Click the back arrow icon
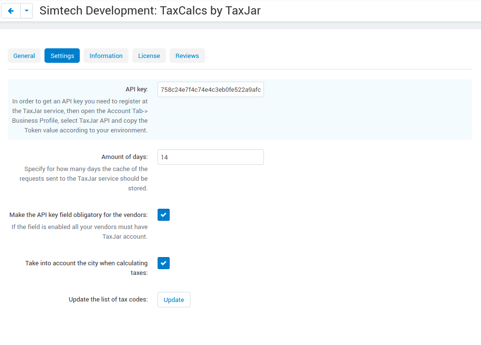This screenshot has height=345, width=481. 11,11
